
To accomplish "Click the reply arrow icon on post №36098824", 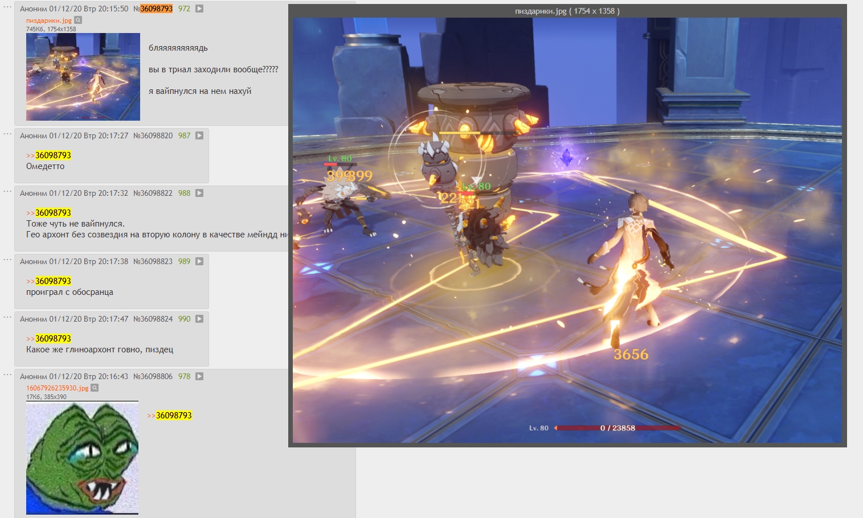I will point(199,319).
